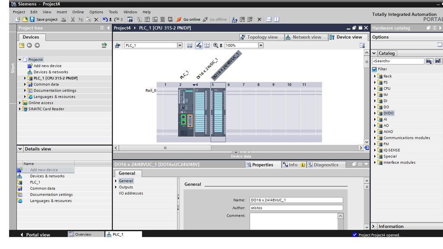Expand the Information section in the catalog
The width and height of the screenshot is (443, 249).
coord(374,227)
